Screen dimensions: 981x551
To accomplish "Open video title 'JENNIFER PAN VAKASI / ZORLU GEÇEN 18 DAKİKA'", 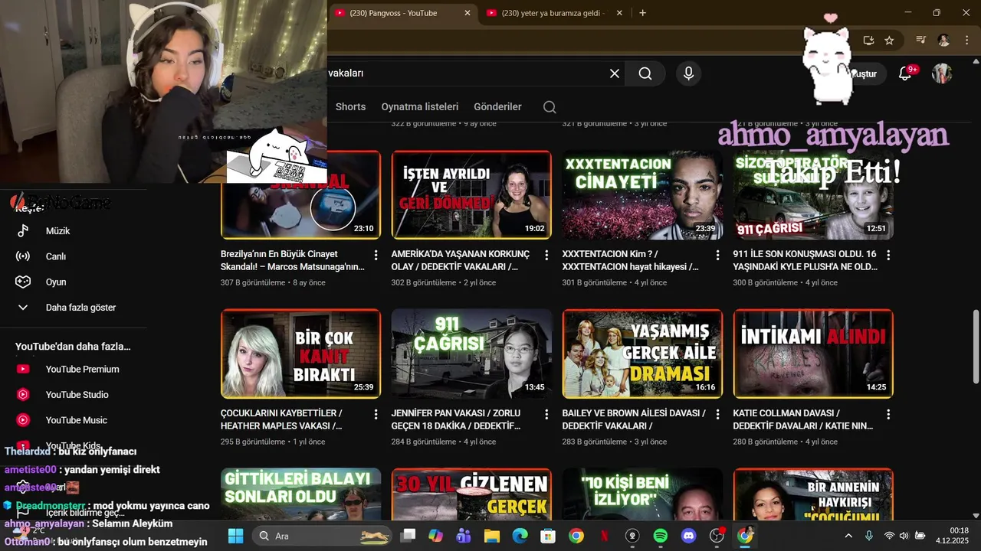I will pyautogui.click(x=456, y=419).
